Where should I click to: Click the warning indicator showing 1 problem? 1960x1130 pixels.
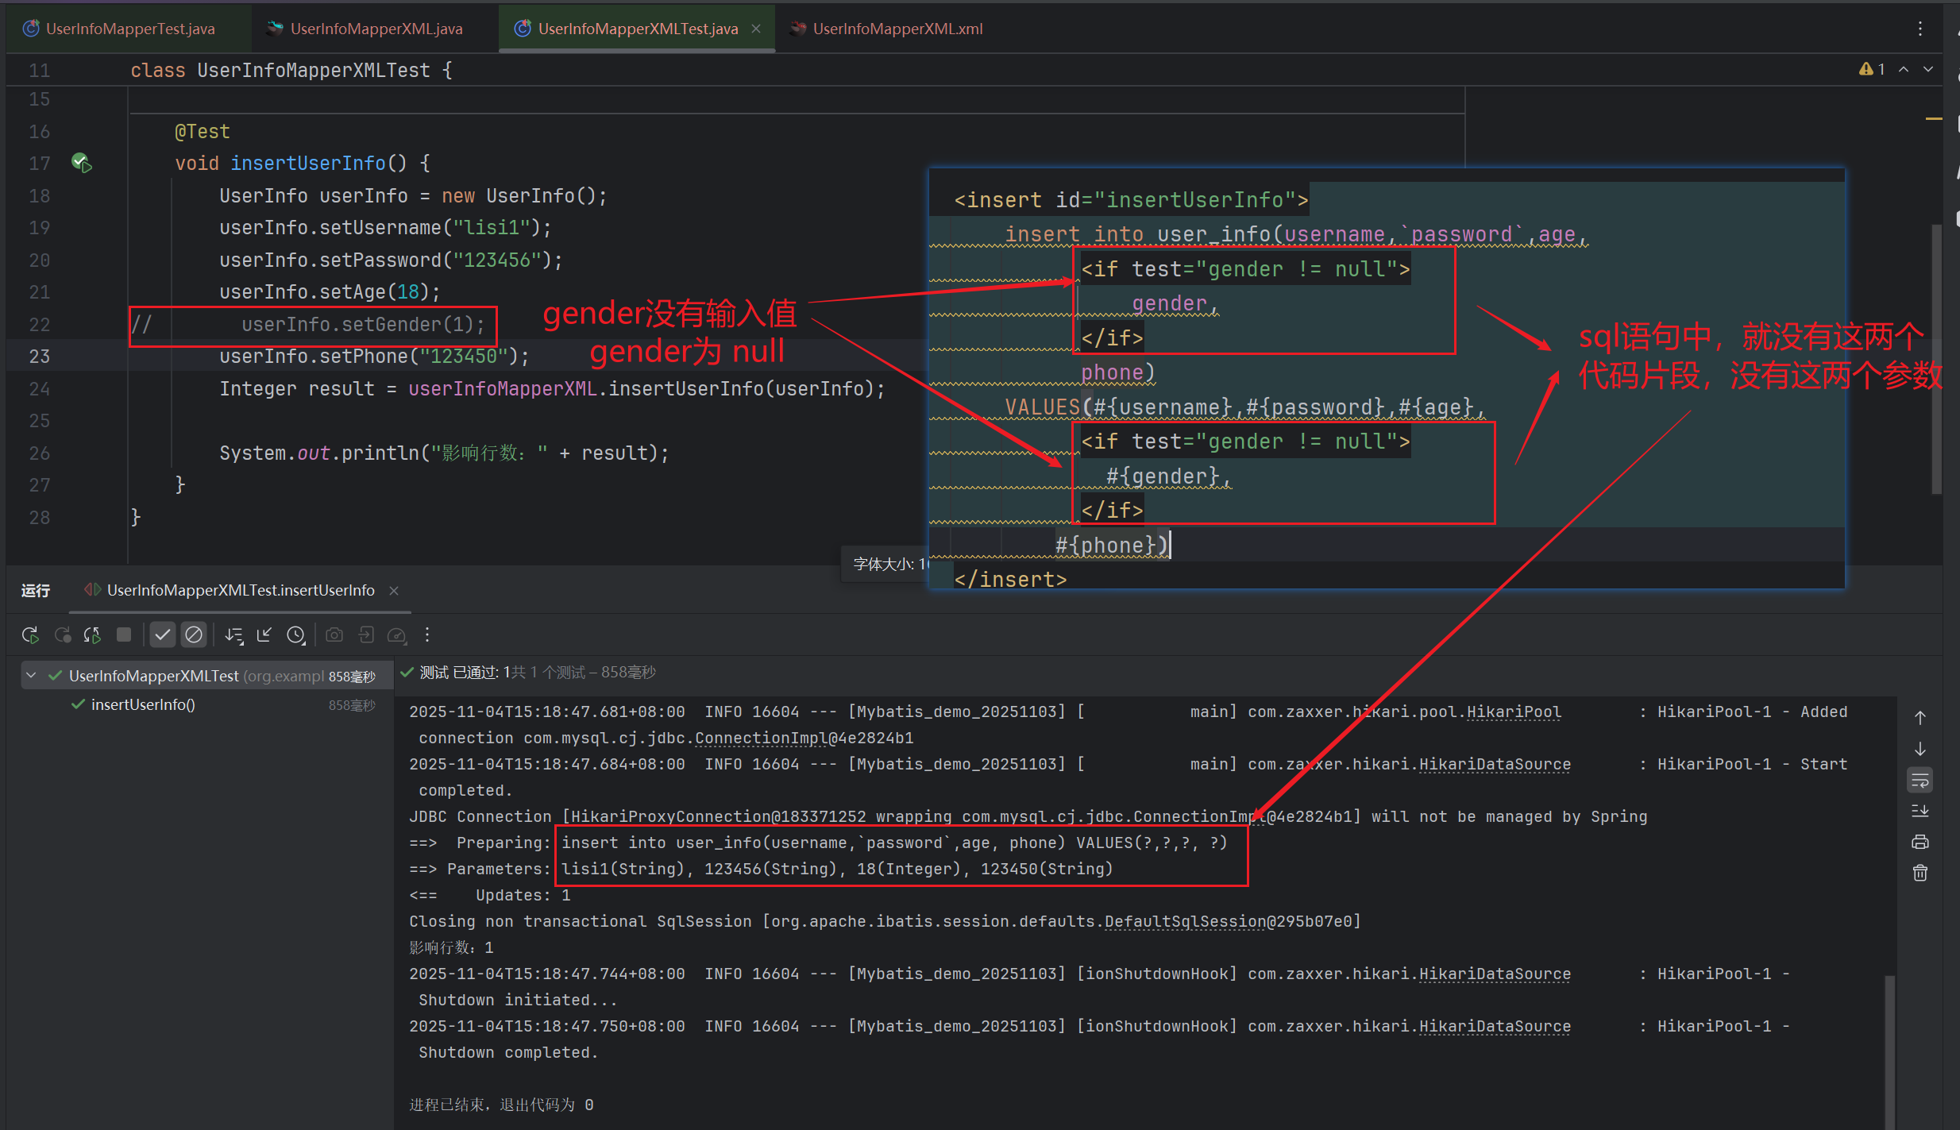click(1872, 70)
